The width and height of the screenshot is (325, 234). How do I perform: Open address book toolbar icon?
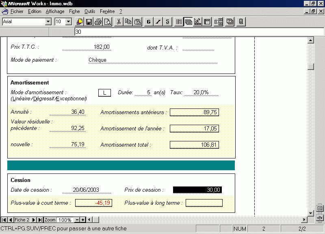[x=241, y=22]
